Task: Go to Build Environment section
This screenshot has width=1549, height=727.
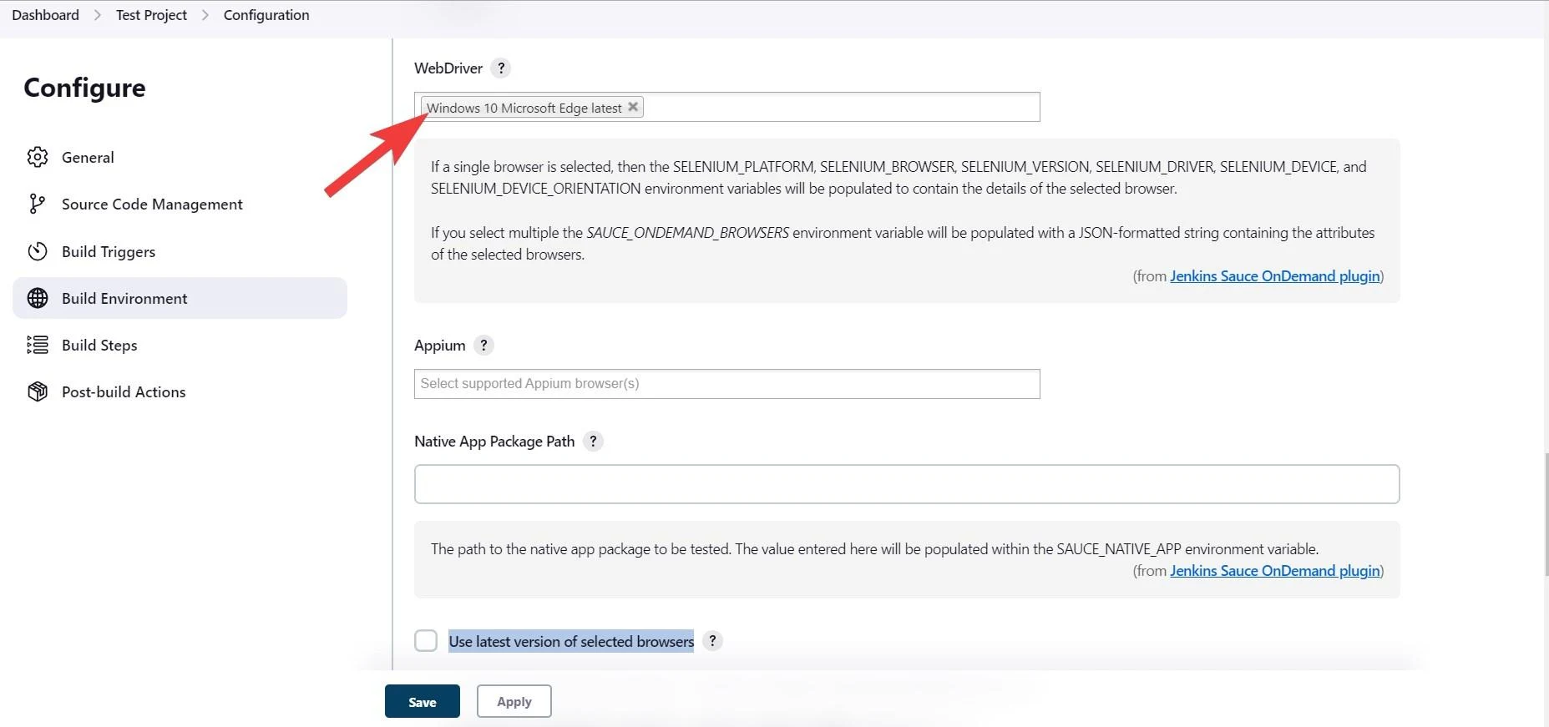Action: pos(180,298)
